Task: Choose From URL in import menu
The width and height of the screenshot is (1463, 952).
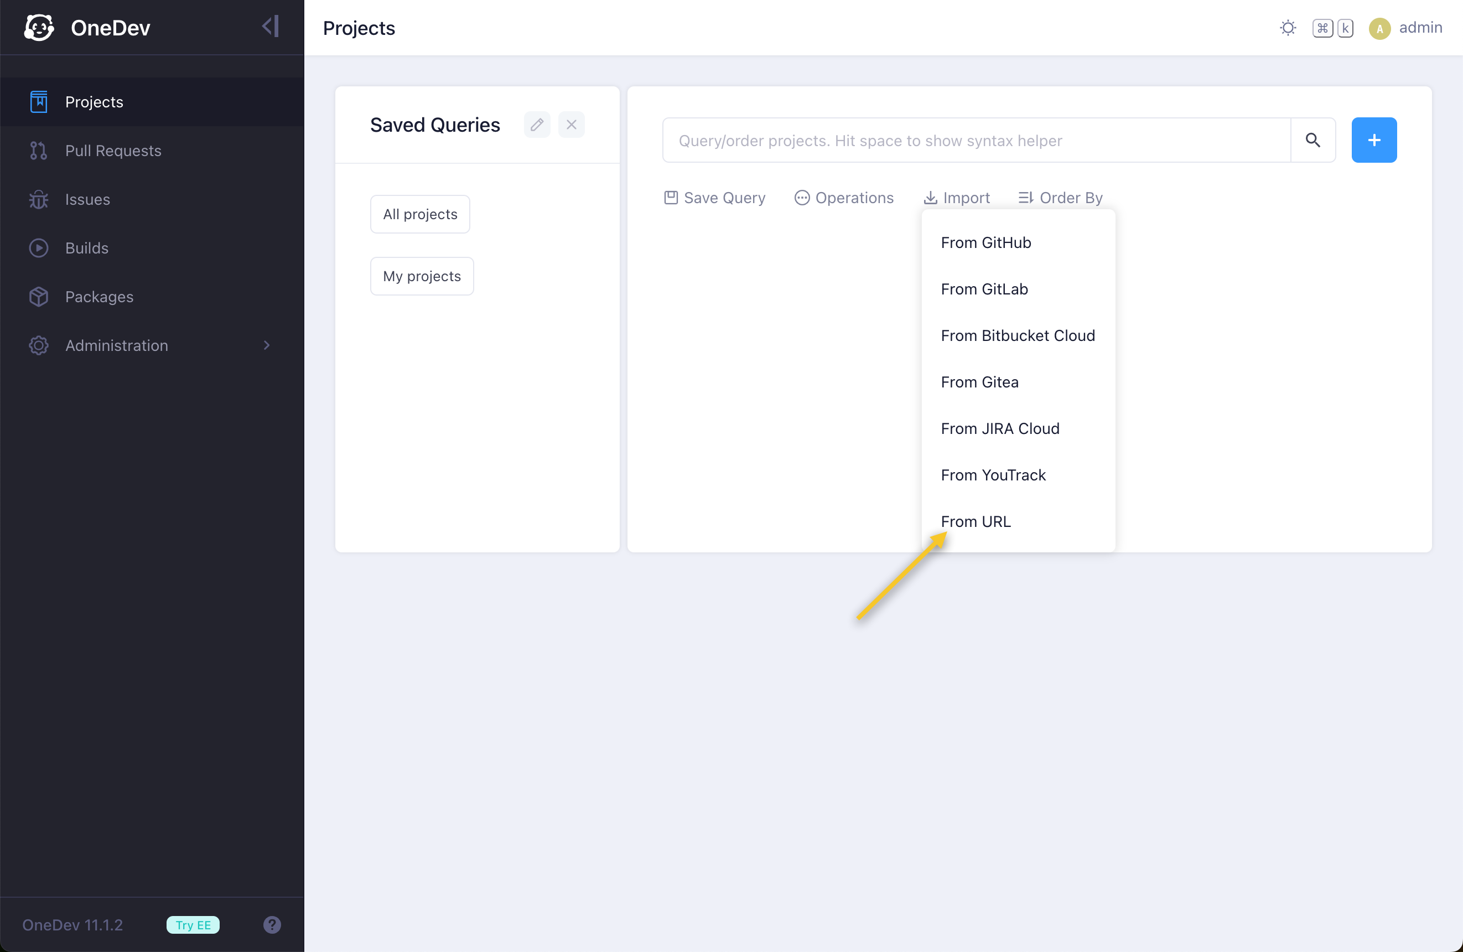Action: tap(976, 521)
